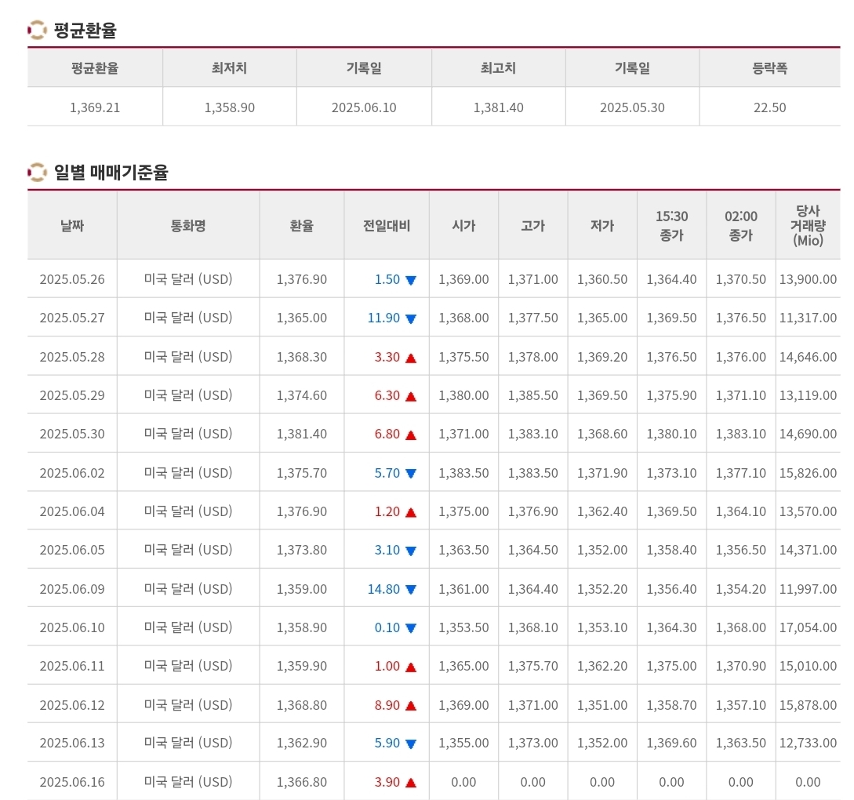Viewport: 854px width, 800px height.
Task: Click the date cell 2025.05.28
Action: (x=72, y=357)
